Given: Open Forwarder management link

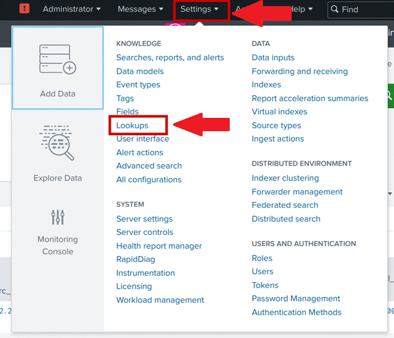Looking at the screenshot, I should (297, 192).
